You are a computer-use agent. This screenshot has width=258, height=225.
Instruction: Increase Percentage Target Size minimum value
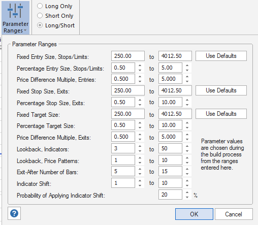140,123
